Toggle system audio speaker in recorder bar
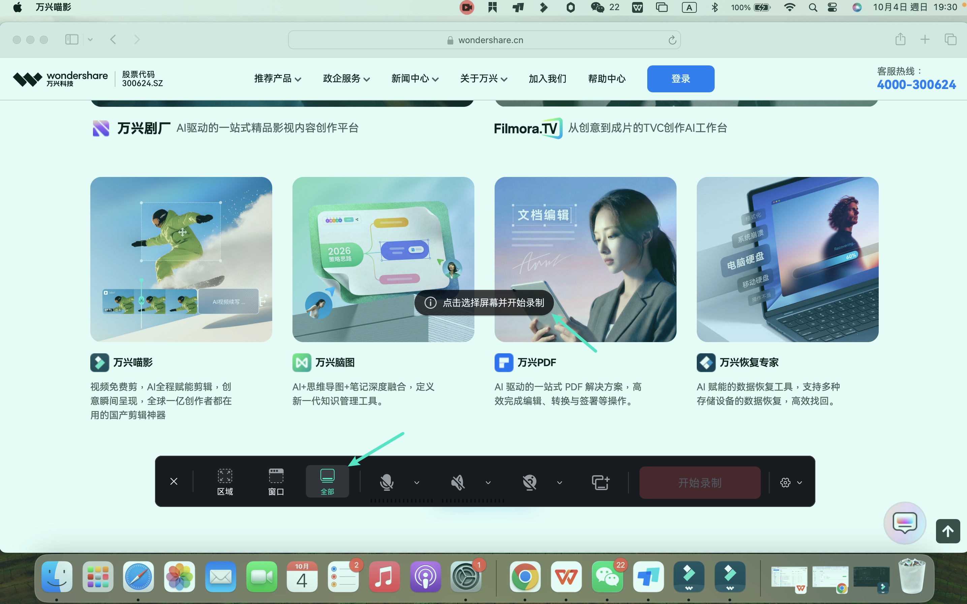This screenshot has width=967, height=604. pyautogui.click(x=458, y=482)
